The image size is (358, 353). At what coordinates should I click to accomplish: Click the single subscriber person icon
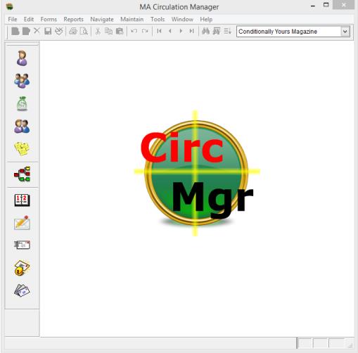pyautogui.click(x=22, y=58)
